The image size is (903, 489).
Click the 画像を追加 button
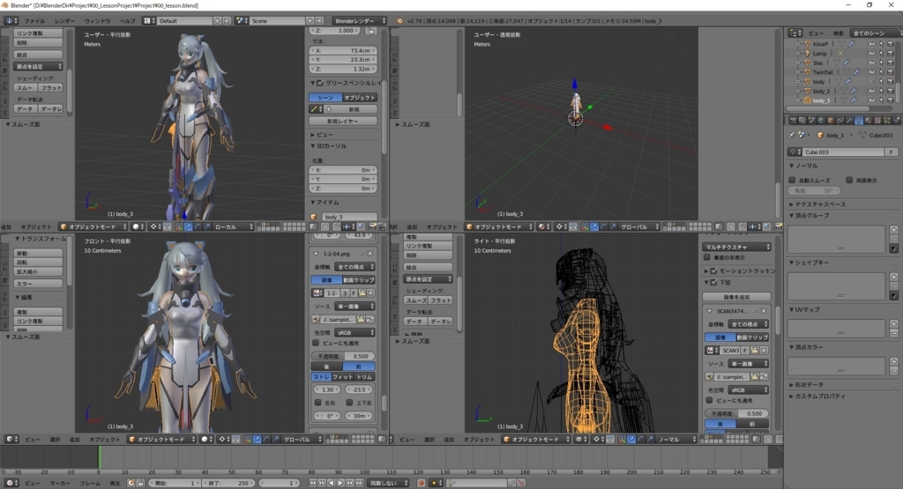tap(736, 297)
